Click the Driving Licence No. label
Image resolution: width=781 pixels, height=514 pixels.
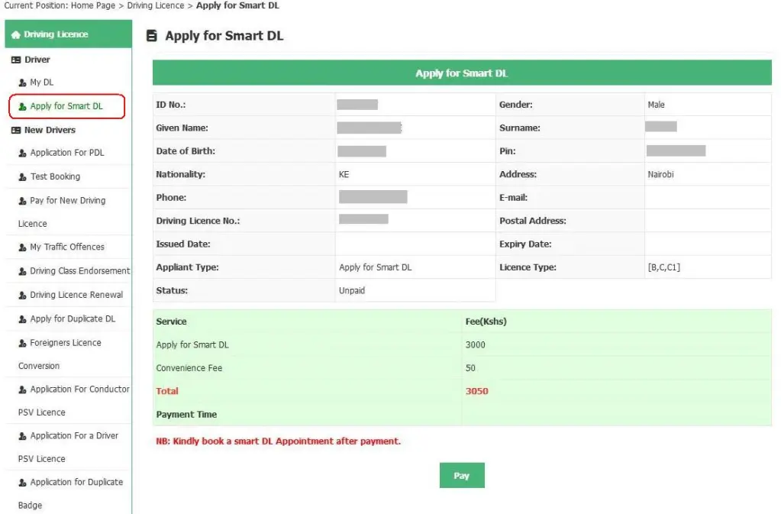[x=198, y=221]
